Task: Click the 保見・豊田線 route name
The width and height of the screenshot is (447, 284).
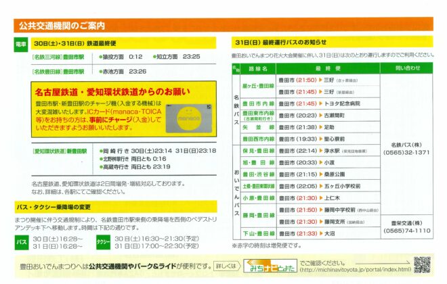Action: click(258, 151)
